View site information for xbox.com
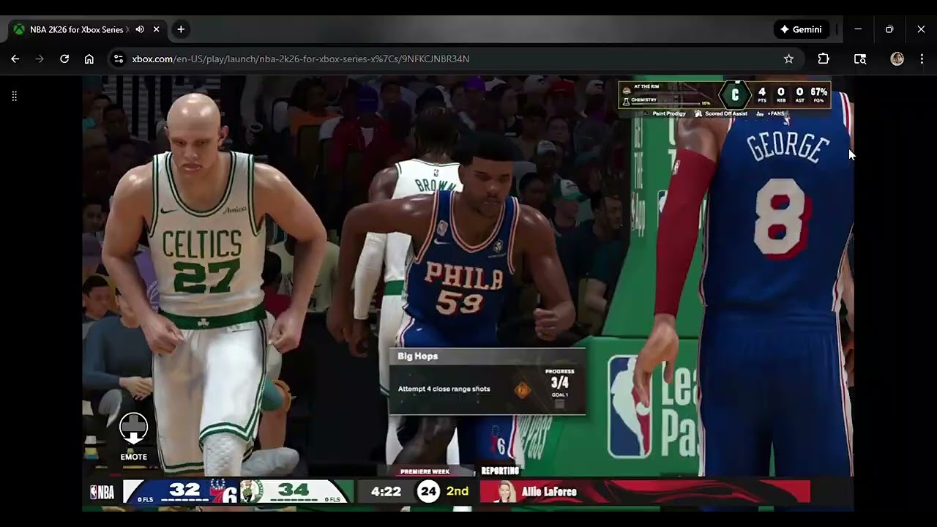 118,59
